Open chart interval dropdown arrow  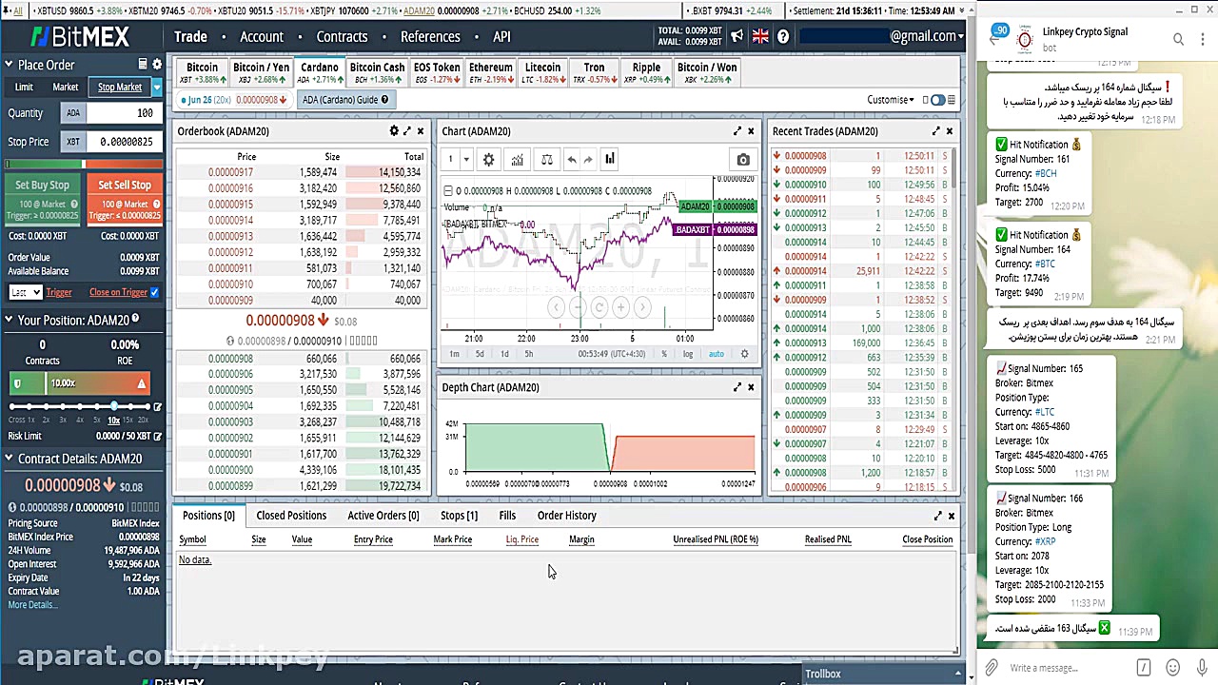coord(466,160)
